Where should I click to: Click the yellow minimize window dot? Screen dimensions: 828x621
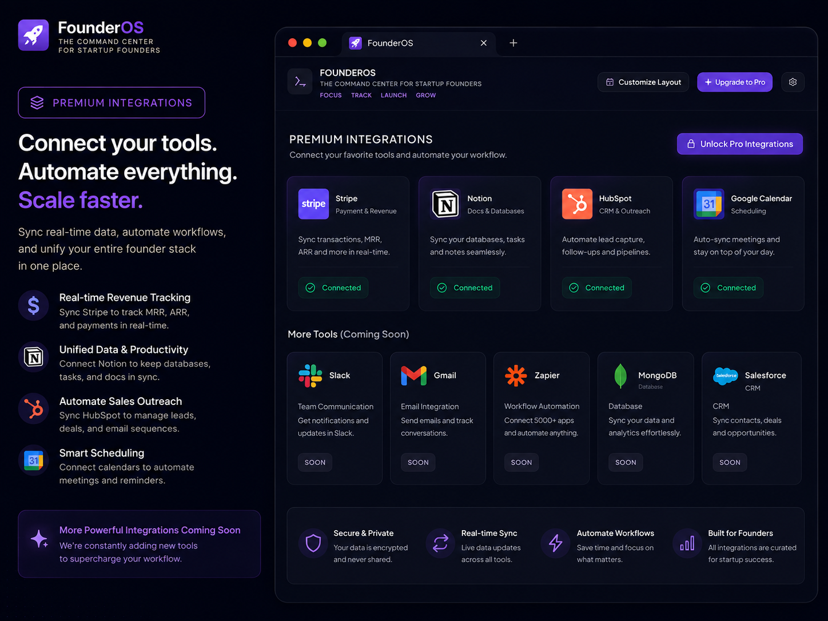[x=307, y=43]
